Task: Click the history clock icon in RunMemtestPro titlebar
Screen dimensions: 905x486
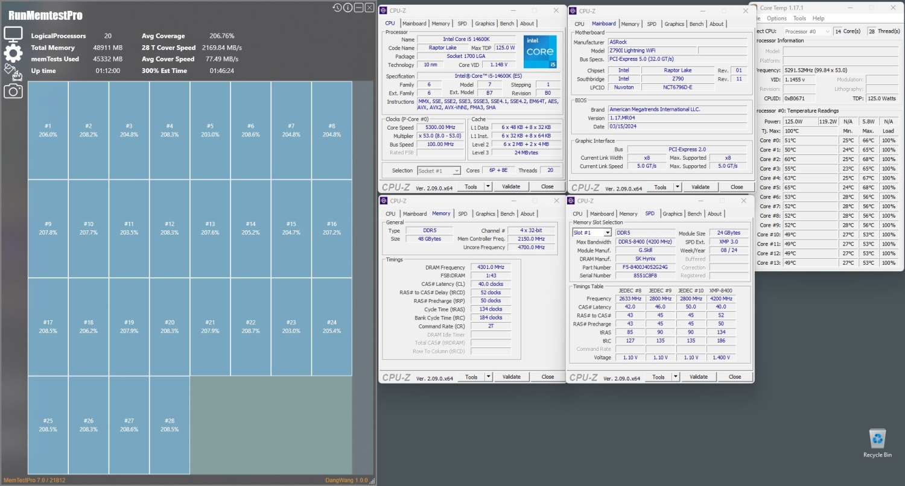Action: [x=337, y=7]
